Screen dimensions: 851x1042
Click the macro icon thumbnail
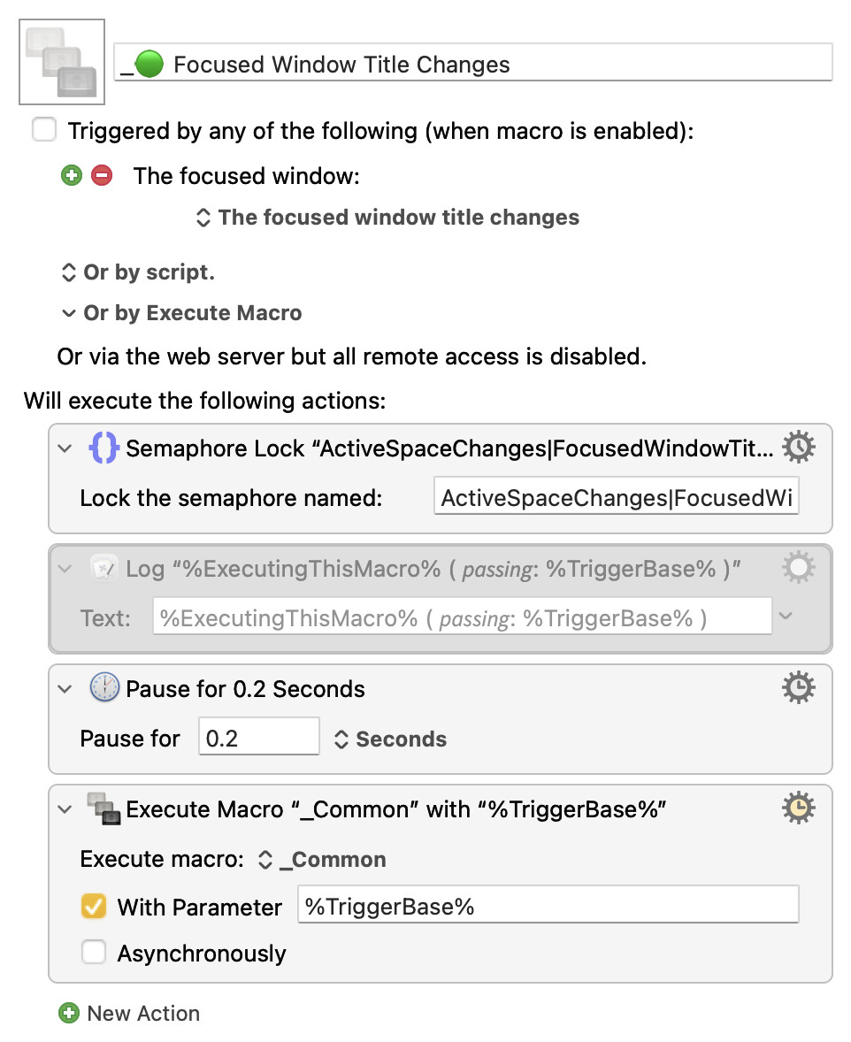(61, 62)
